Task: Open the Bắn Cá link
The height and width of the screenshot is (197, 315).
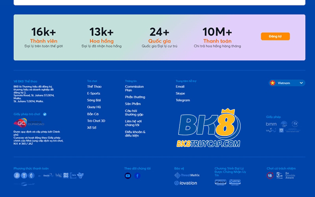Action: coord(93,114)
